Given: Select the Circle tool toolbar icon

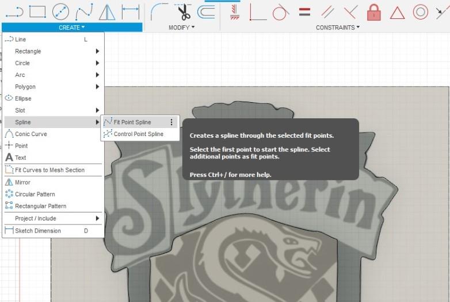Looking at the screenshot, I should click(x=60, y=11).
